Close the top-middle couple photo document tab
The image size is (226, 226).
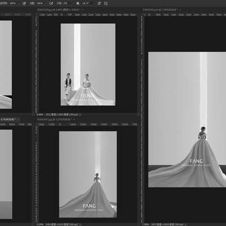tap(82, 10)
